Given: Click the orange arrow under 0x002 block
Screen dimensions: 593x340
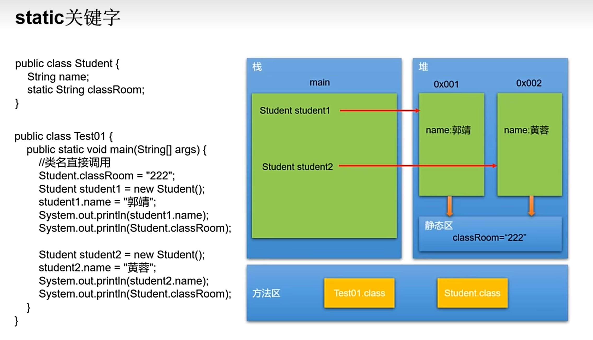Looking at the screenshot, I should 531,206.
